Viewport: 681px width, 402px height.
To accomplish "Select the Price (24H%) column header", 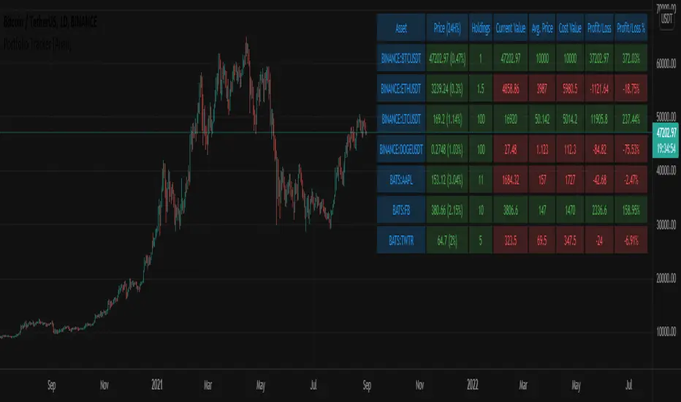I will coord(446,27).
